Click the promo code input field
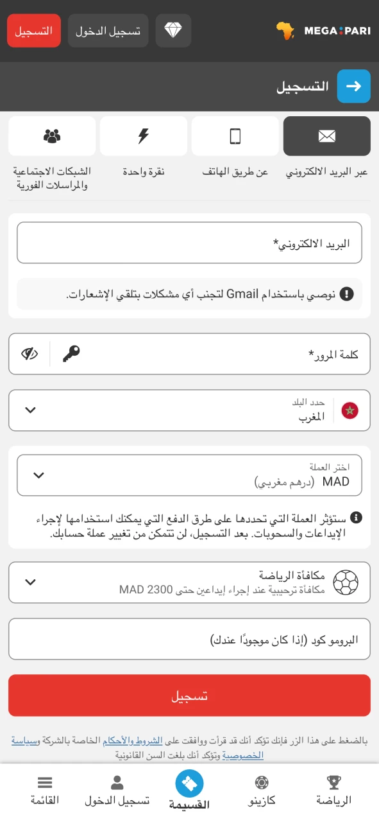The width and height of the screenshot is (379, 822). coord(189,638)
